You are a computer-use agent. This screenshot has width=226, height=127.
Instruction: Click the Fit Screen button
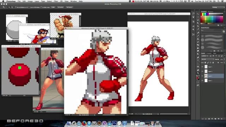pos(60,7)
